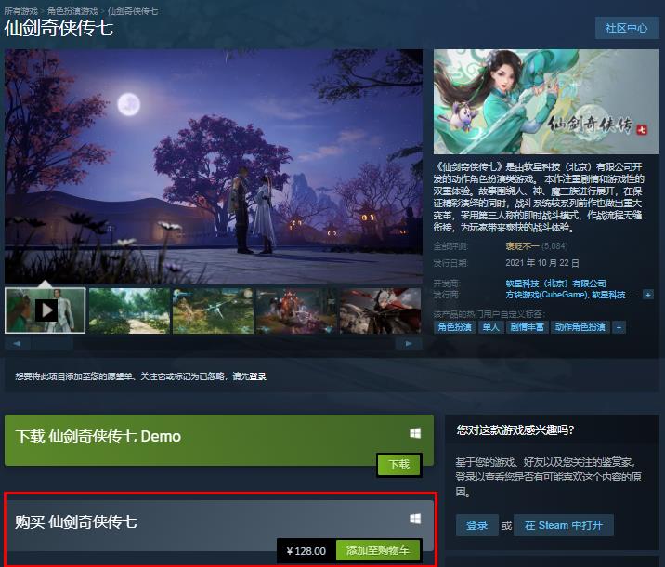Screen dimensions: 665x567
Task: Select the red monster battle thumbnail
Action: coord(296,310)
